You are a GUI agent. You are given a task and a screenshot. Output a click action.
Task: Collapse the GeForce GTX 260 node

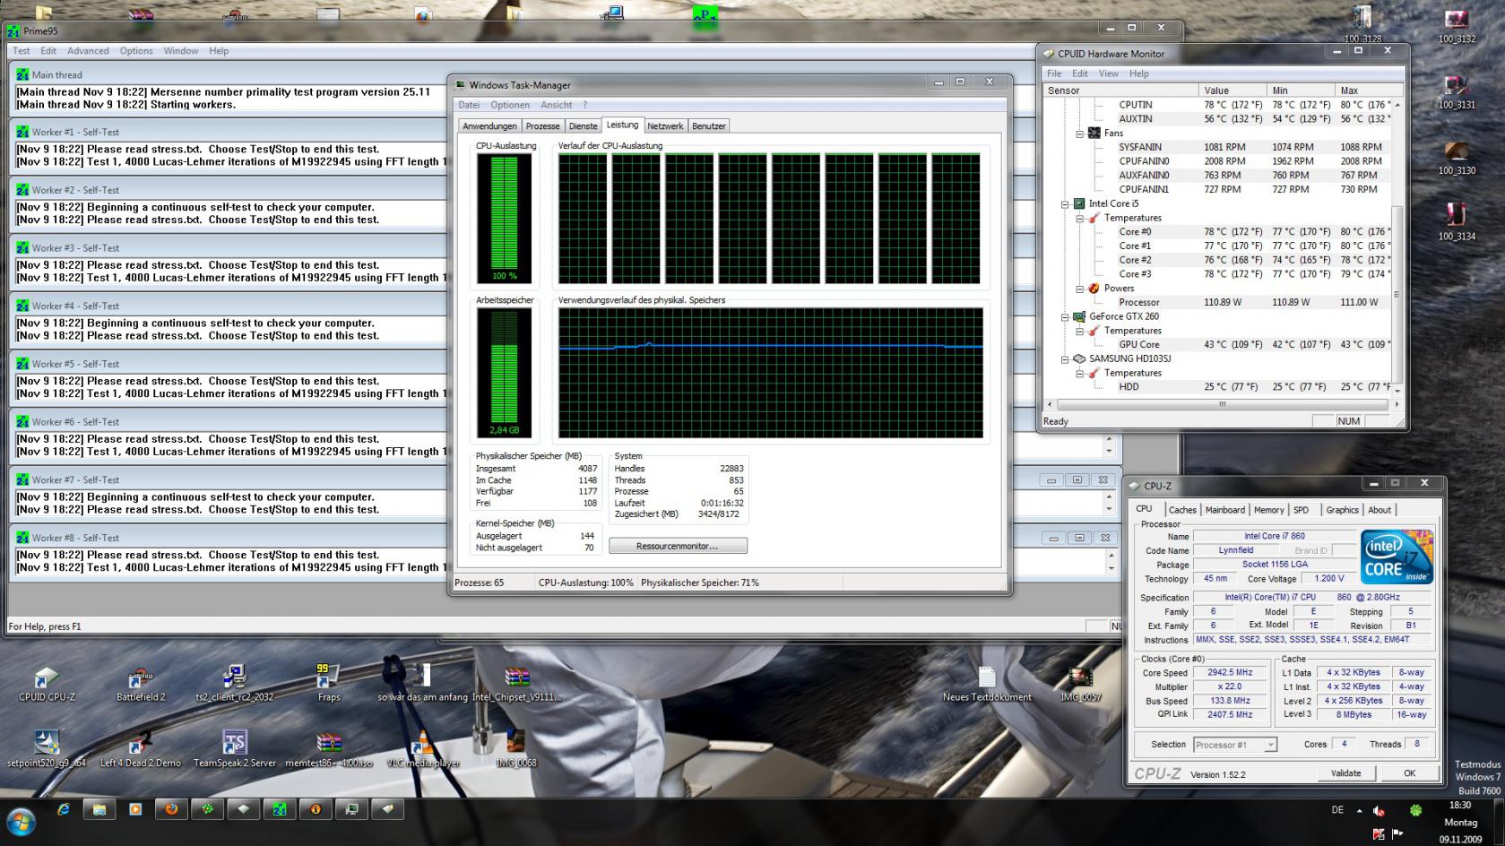tap(1065, 317)
